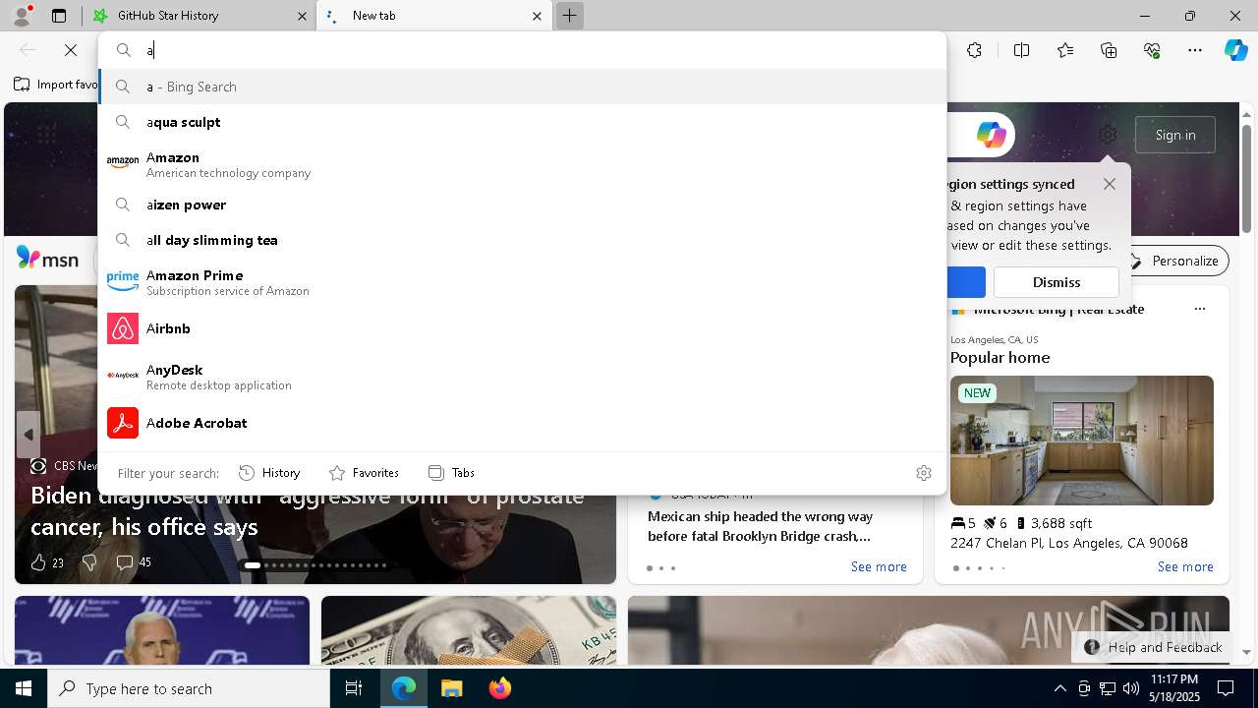Go to previous news carousel slide
This screenshot has height=708, width=1258.
click(x=28, y=435)
